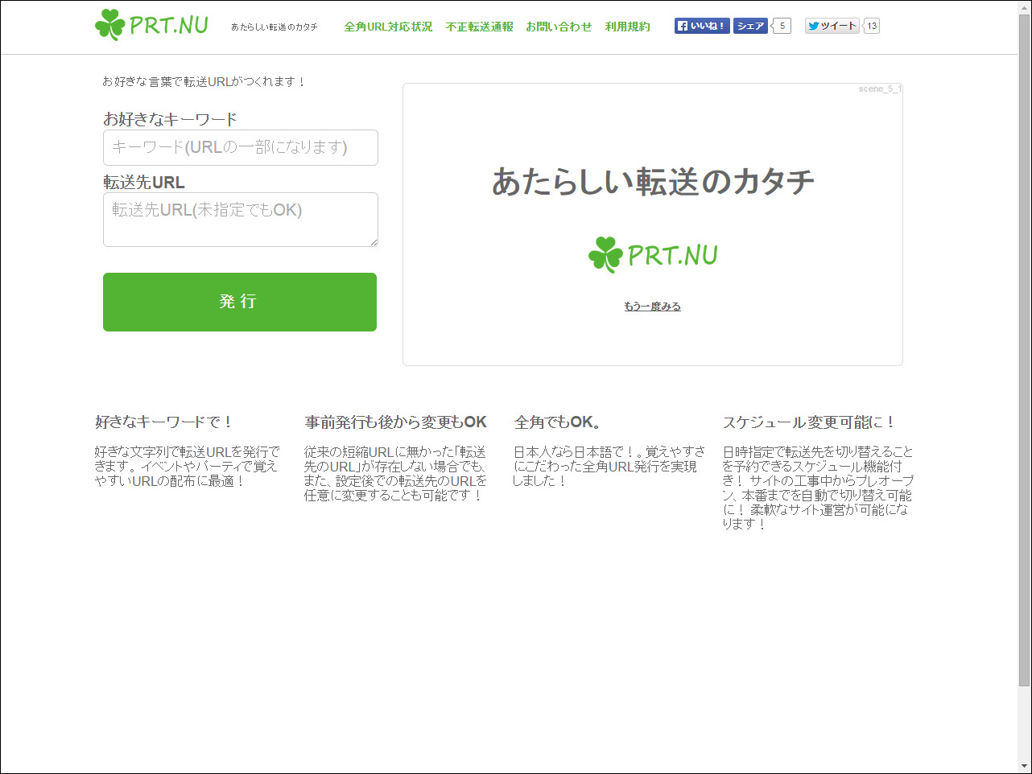
Task: Click inside the 転送先URL text area
Action: coord(240,219)
